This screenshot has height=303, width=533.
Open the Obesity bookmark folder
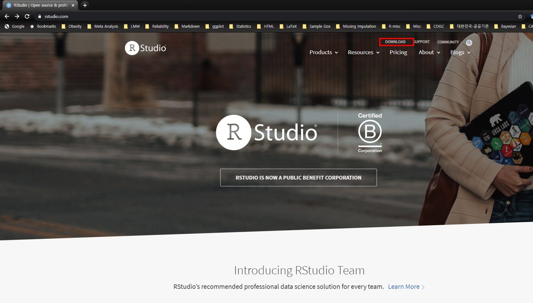click(x=72, y=26)
